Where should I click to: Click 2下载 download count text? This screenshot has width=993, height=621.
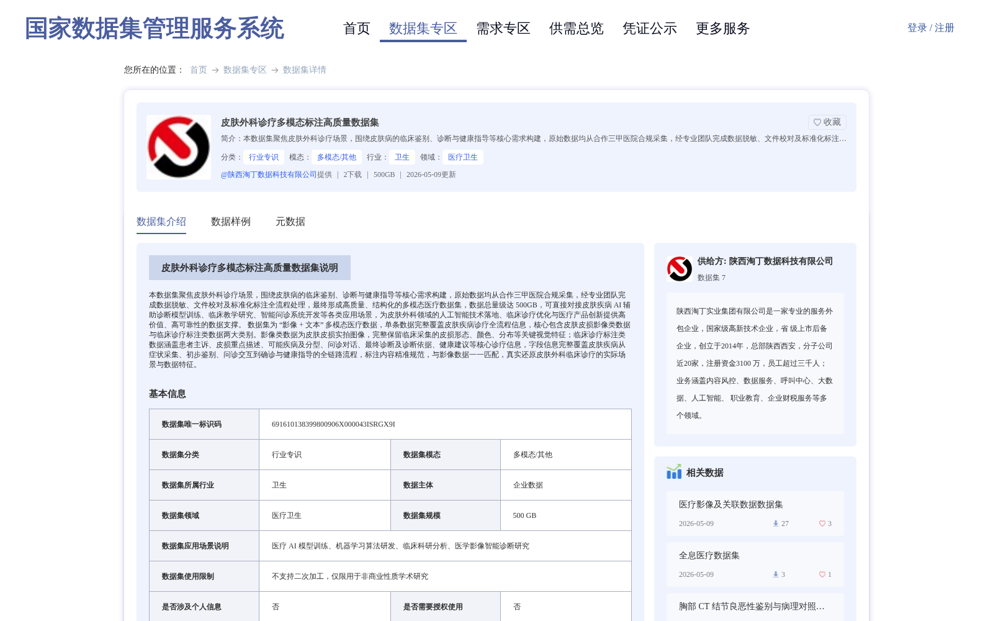click(353, 175)
